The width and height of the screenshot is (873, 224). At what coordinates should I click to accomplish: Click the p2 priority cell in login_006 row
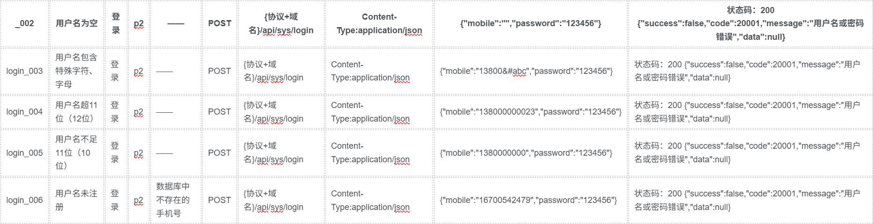(x=139, y=200)
